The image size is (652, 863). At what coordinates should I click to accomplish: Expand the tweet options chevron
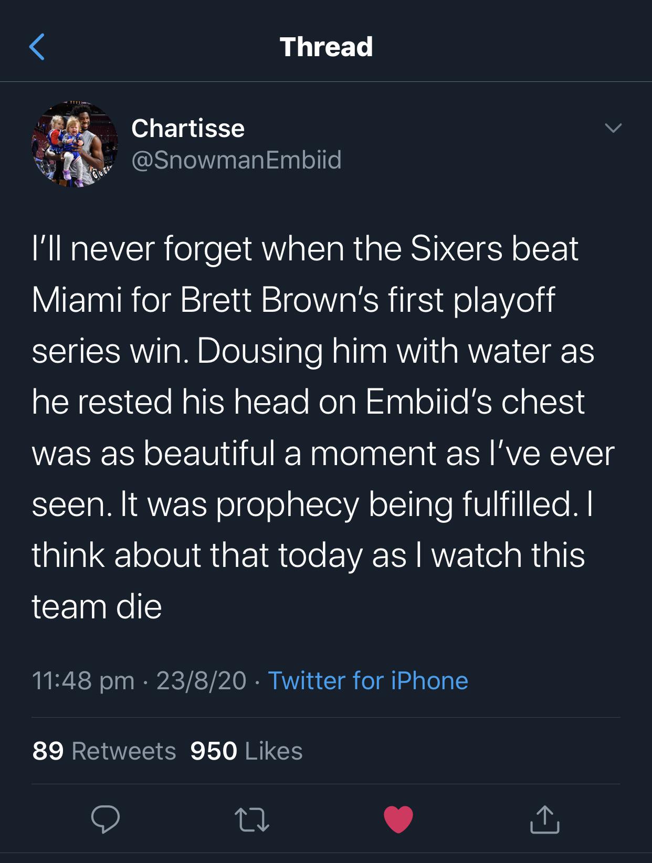tap(613, 128)
